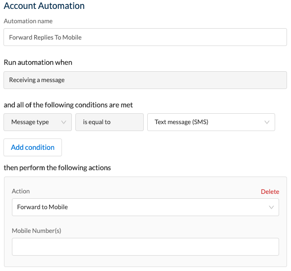
Task: Delete the Forward to Mobile action
Action: 270,191
